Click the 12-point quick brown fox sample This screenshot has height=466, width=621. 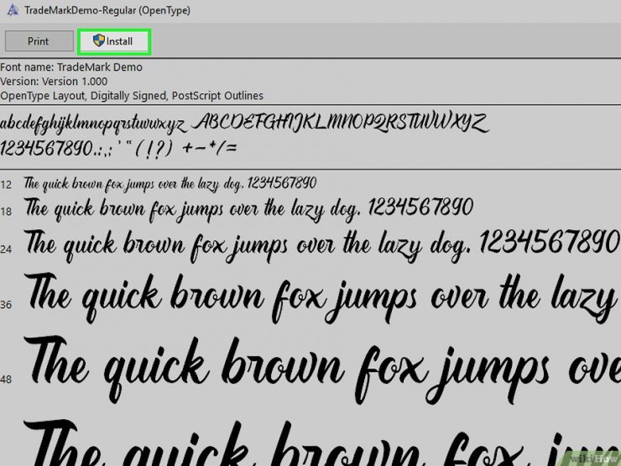(170, 184)
